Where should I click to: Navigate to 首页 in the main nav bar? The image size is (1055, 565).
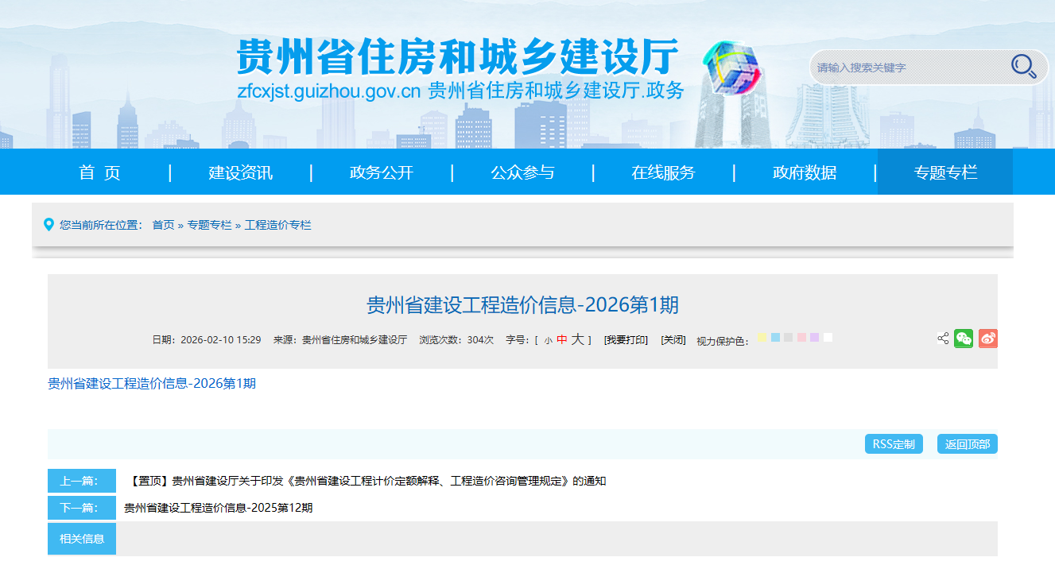(99, 172)
